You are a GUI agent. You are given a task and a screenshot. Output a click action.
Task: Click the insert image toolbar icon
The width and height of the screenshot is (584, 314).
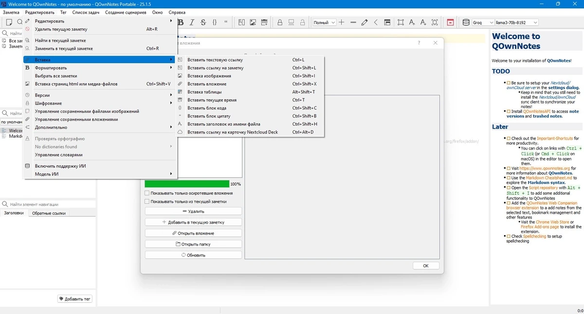(x=253, y=22)
